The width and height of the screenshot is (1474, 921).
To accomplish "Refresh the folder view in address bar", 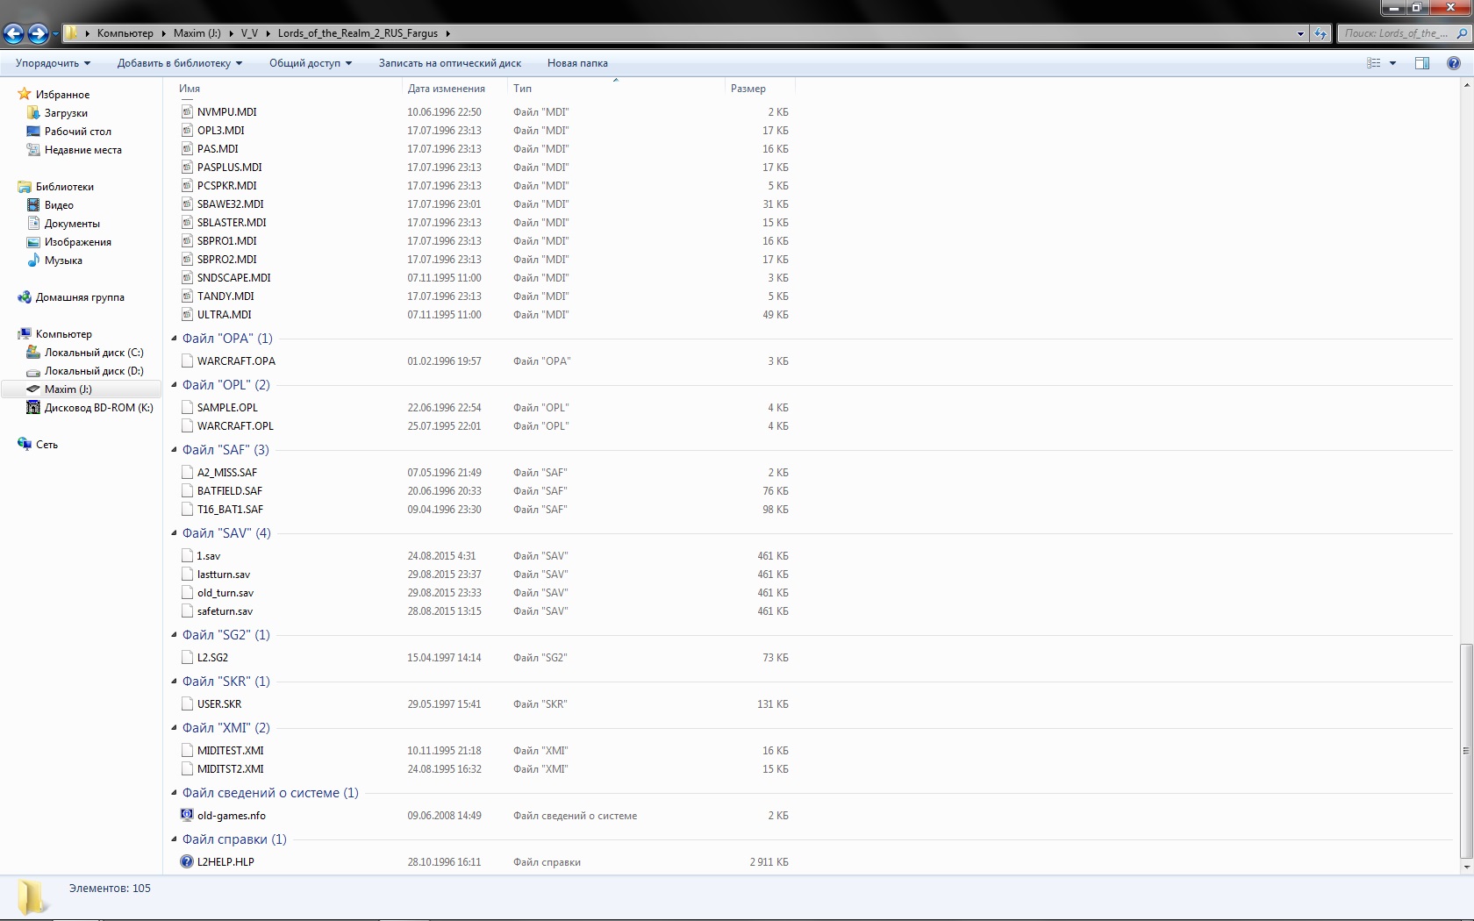I will point(1320,33).
